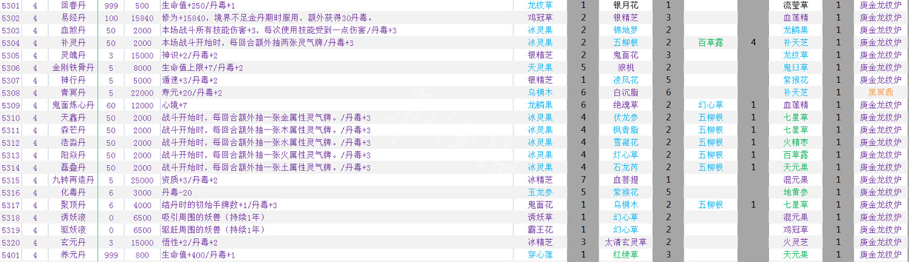This screenshot has width=909, height=262.
Task: Click the 回春丹 name cell
Action: coord(73,5)
